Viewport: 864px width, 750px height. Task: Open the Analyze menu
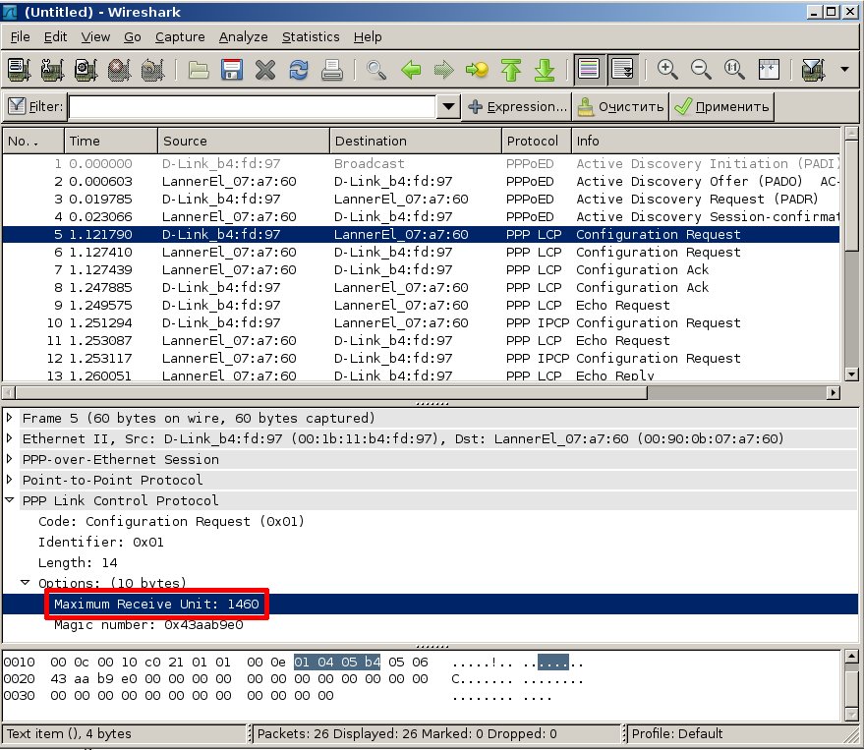243,36
